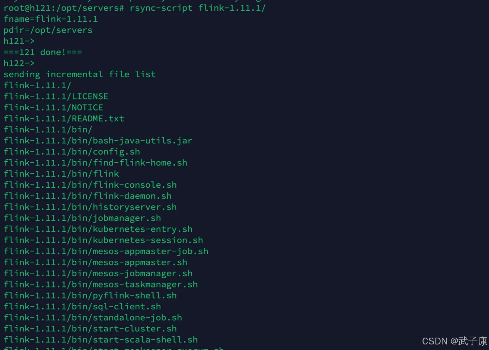Click the sql-client.sh file line
The height and width of the screenshot is (350, 489).
click(x=82, y=307)
